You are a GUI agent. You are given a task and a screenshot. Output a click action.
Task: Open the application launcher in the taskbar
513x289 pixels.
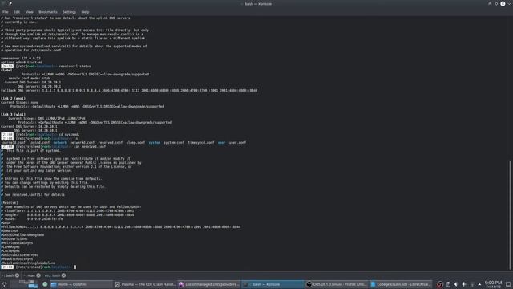pyautogui.click(x=4, y=284)
